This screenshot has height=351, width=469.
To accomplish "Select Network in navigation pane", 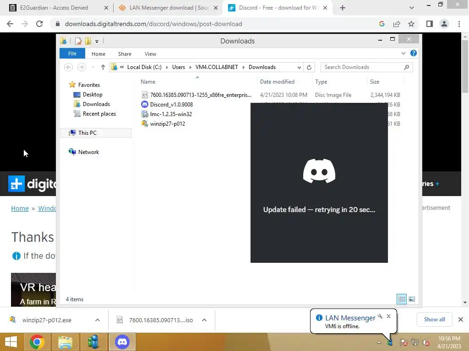I will [88, 152].
